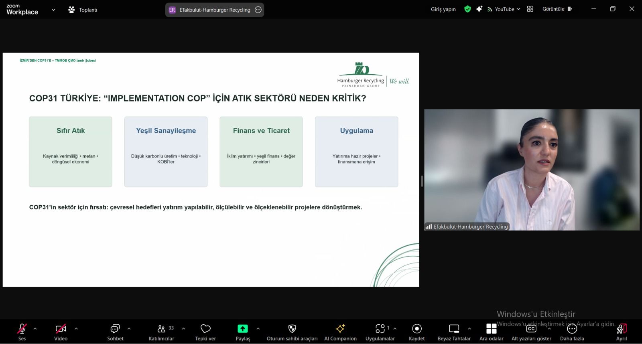Expand share options arrow next to Paylaş

pyautogui.click(x=258, y=329)
